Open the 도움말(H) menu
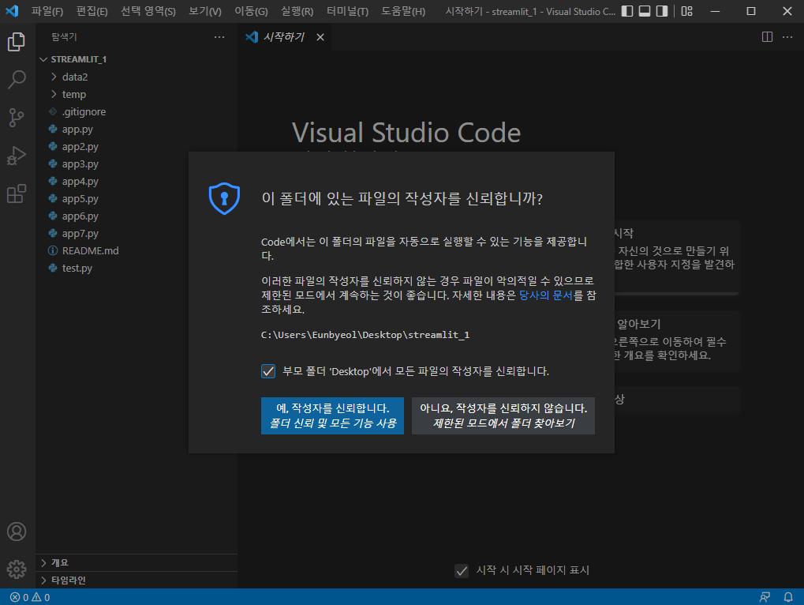 point(403,11)
